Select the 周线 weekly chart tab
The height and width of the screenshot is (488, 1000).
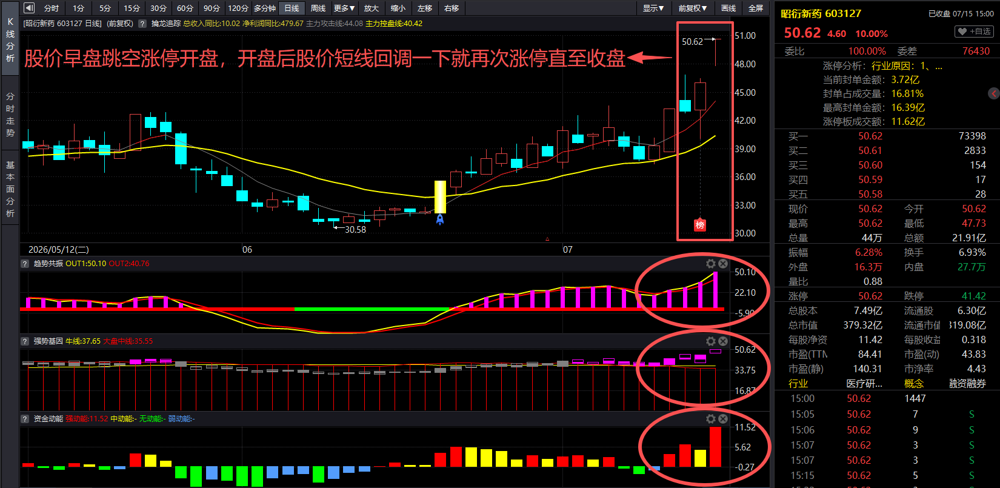(318, 8)
